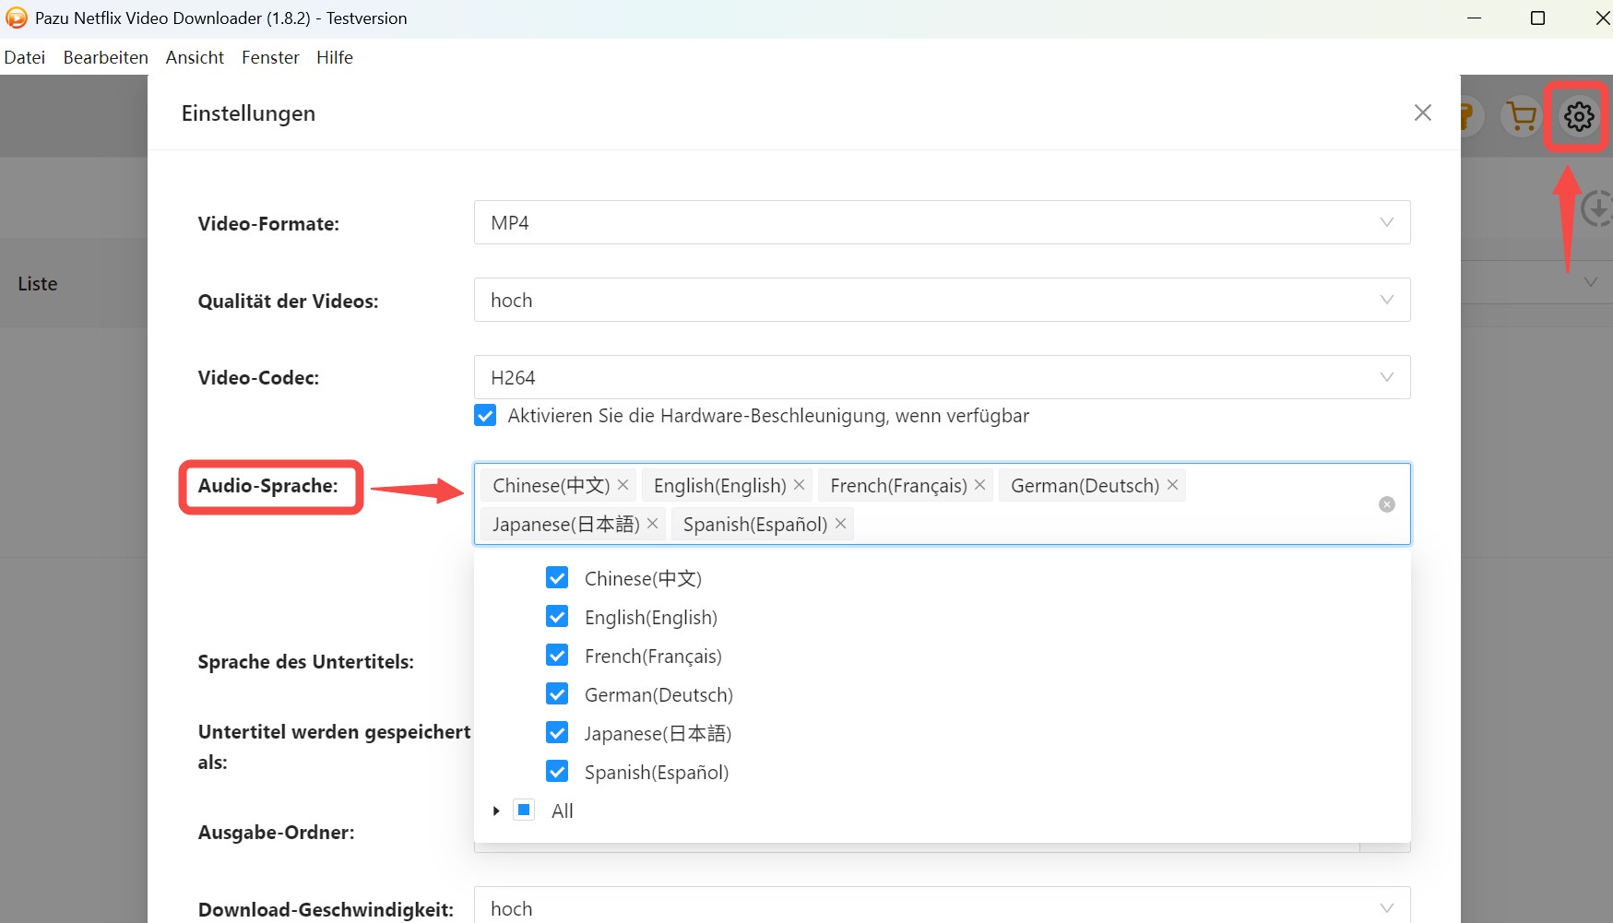1613x923 pixels.
Task: Select the Liste tab in main window
Action: [38, 284]
